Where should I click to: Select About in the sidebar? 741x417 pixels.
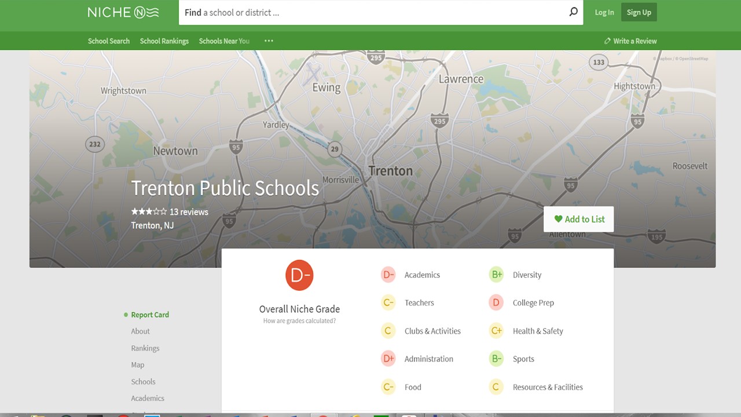pyautogui.click(x=140, y=331)
